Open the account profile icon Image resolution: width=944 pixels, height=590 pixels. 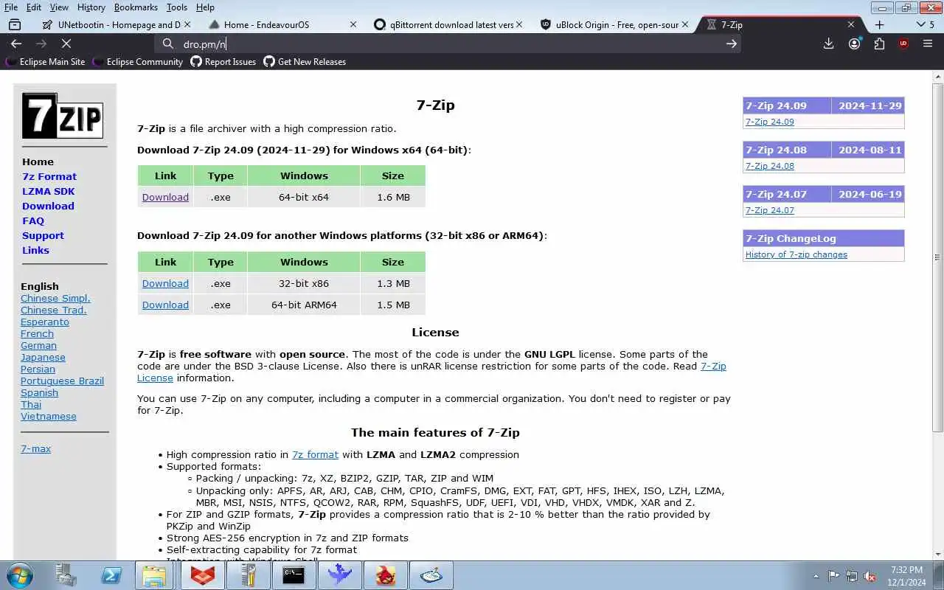coord(854,44)
